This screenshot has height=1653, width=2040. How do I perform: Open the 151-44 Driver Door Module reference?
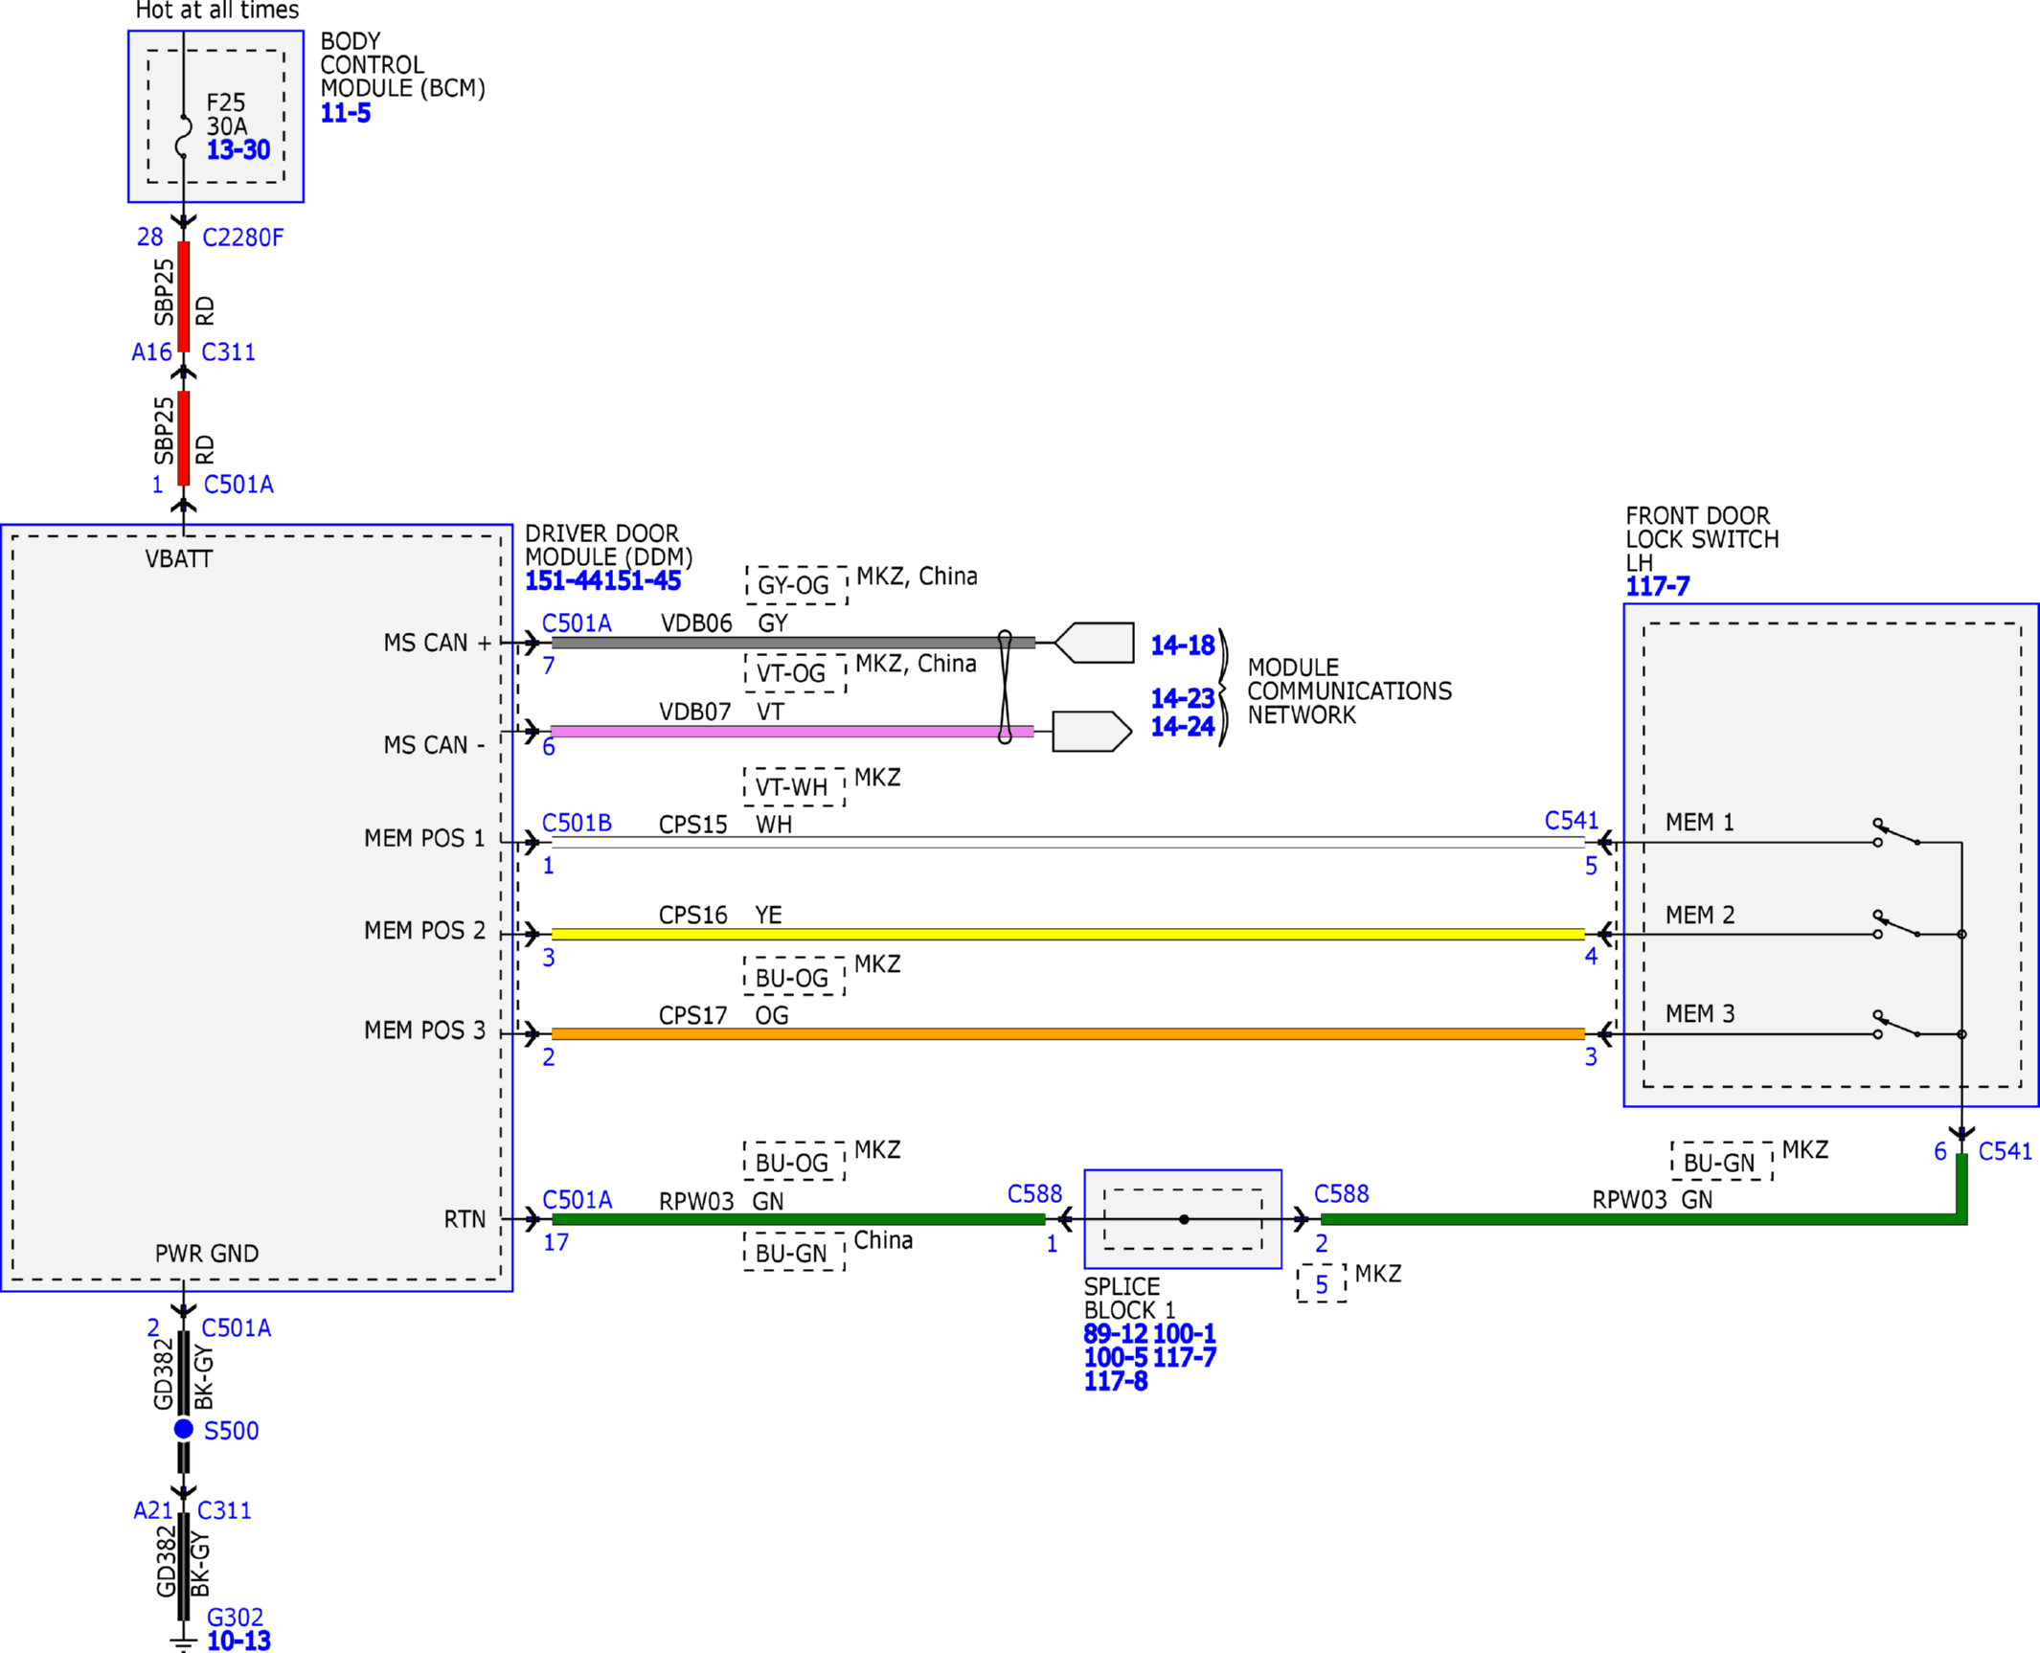tap(563, 580)
